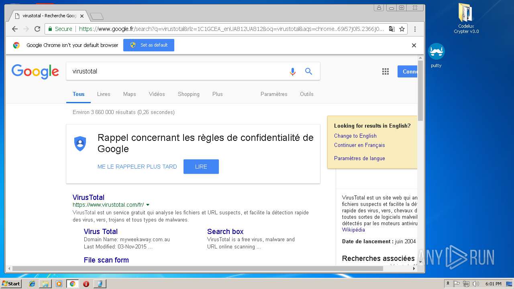The image size is (514, 289).
Task: Click the Chrome user profile button
Action: click(379, 8)
